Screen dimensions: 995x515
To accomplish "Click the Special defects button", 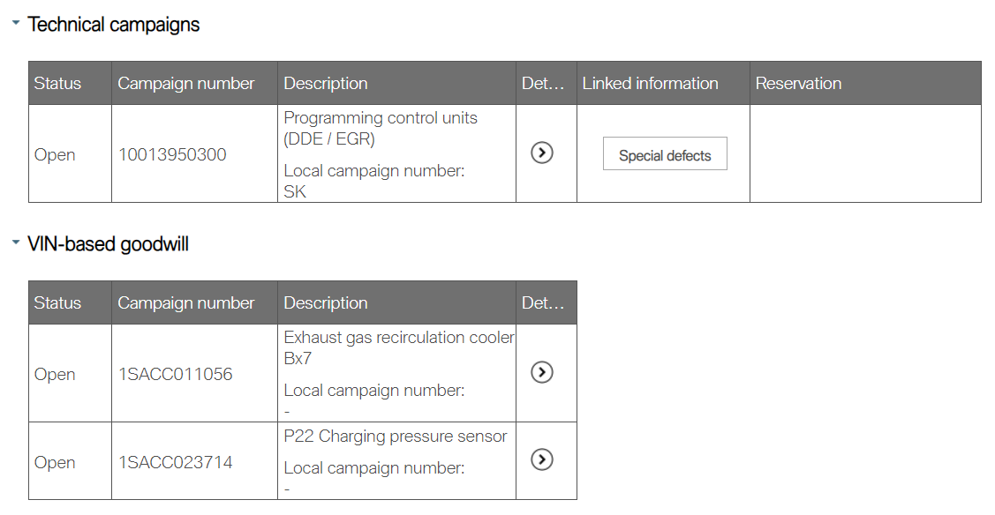I will pyautogui.click(x=665, y=154).
